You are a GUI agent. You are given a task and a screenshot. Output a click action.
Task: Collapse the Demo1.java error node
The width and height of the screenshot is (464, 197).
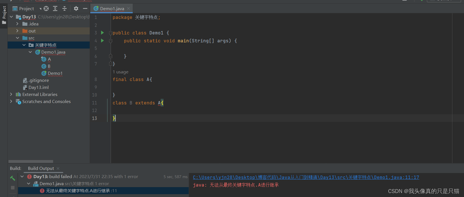[29, 183]
